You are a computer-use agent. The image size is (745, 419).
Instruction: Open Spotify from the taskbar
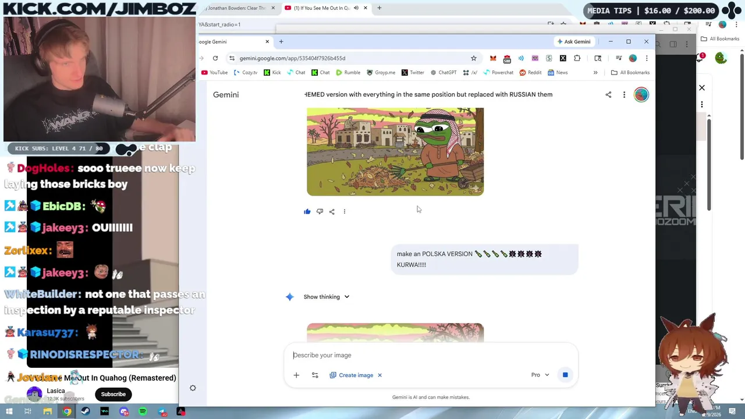(143, 411)
